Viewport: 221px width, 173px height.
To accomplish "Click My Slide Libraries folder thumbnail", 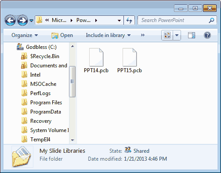I will [x=22, y=157].
